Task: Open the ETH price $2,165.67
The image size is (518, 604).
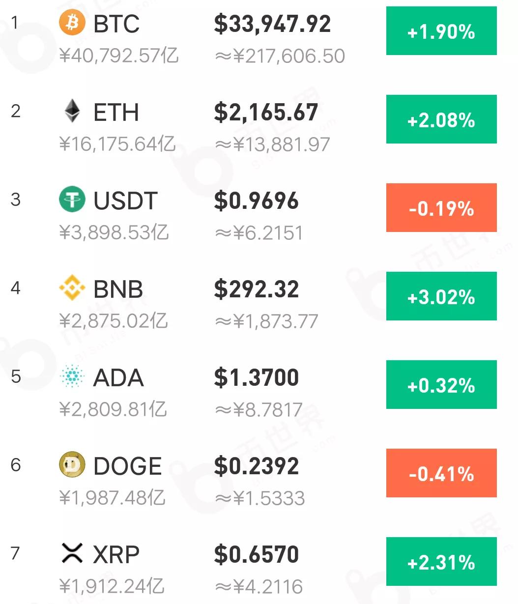Action: 266,113
